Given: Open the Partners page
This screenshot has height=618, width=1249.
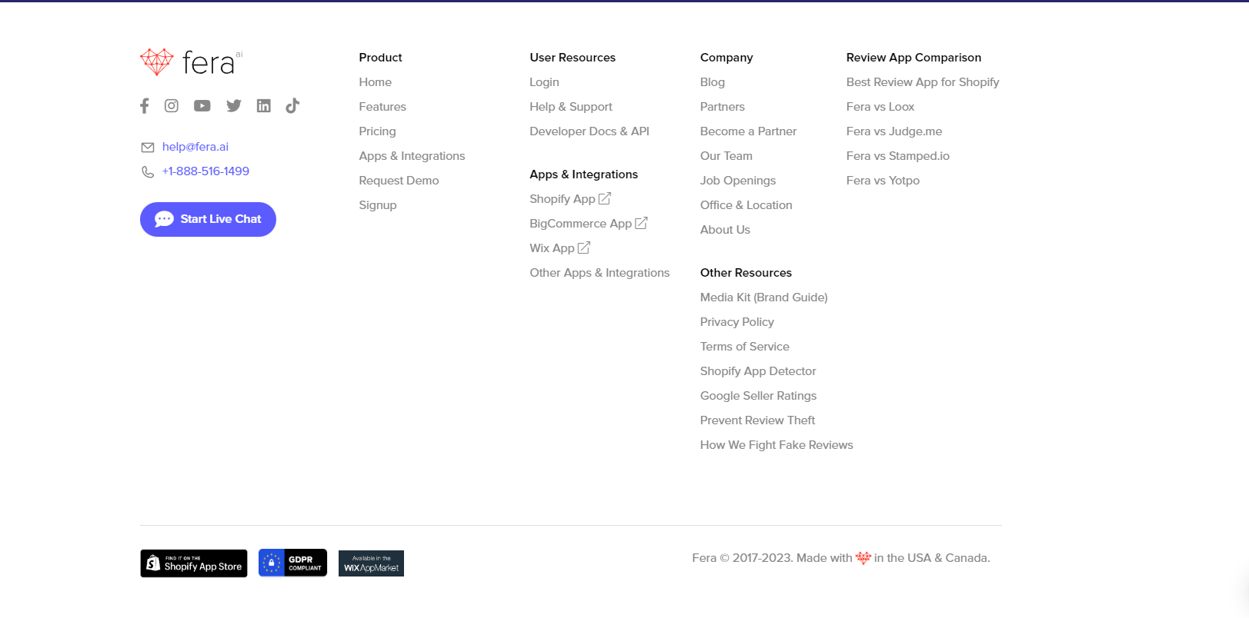Looking at the screenshot, I should pos(723,107).
